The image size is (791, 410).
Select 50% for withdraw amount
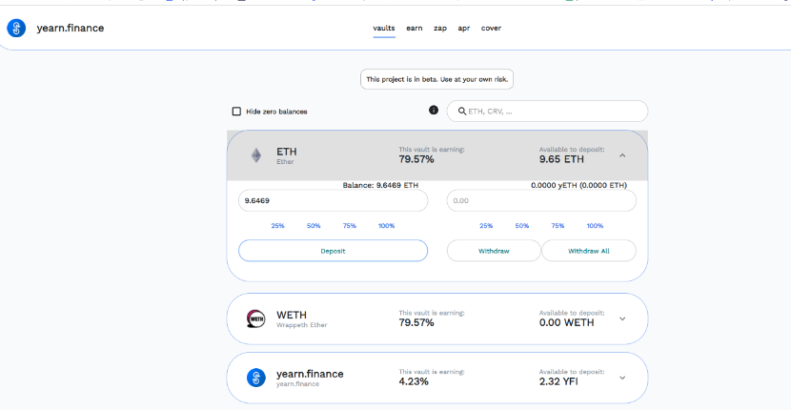tap(521, 226)
